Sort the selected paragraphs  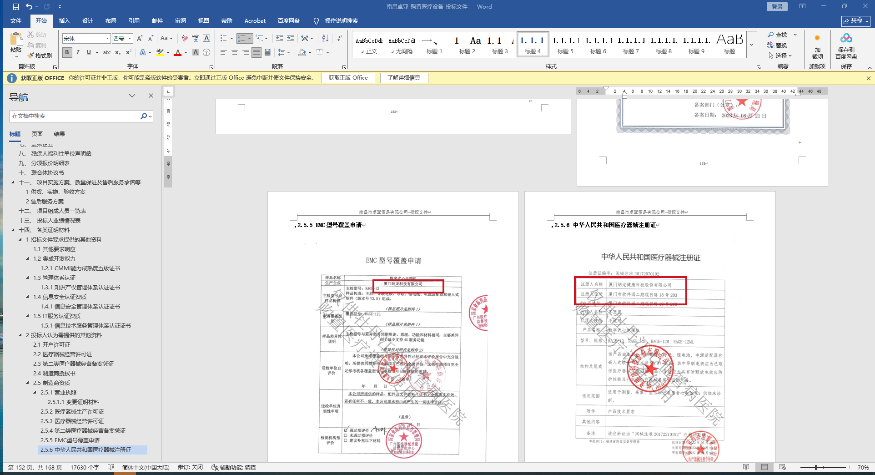coord(325,38)
